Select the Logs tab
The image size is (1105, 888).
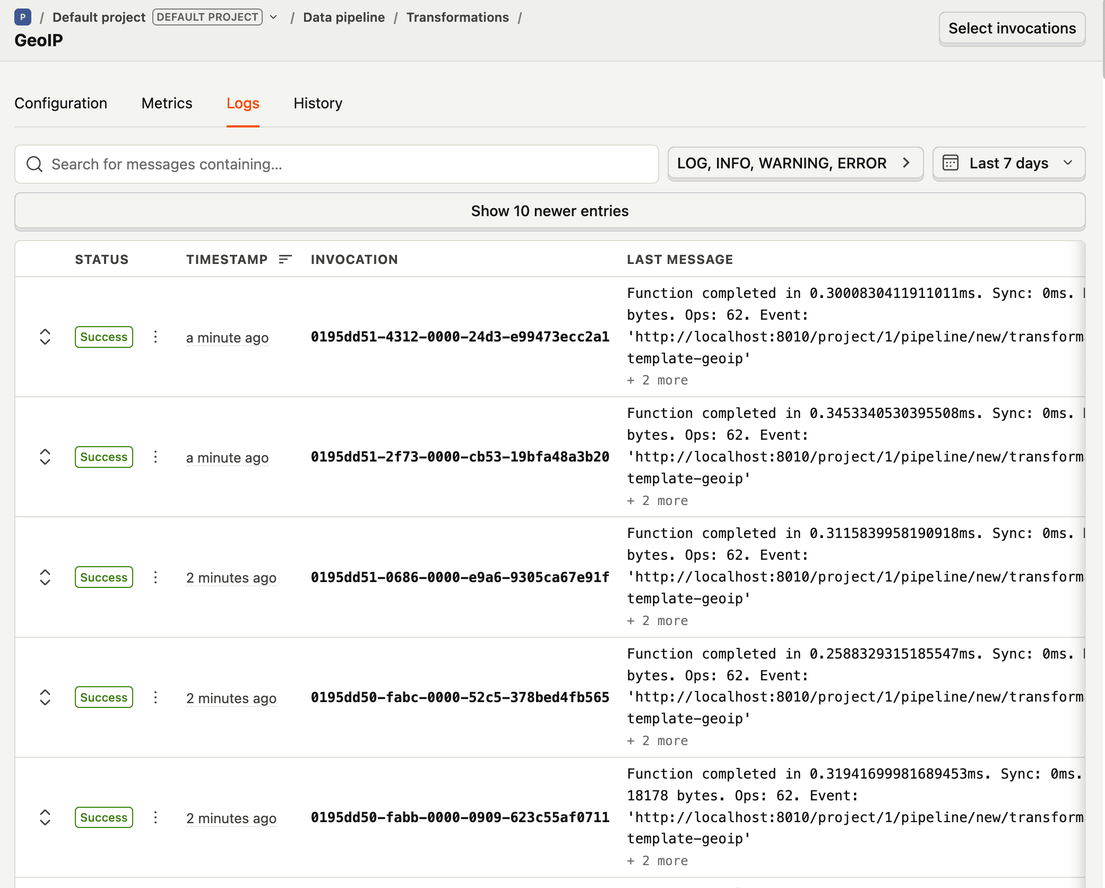(243, 103)
